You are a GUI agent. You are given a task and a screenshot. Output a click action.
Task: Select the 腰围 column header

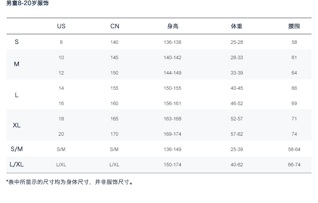pos(294,26)
